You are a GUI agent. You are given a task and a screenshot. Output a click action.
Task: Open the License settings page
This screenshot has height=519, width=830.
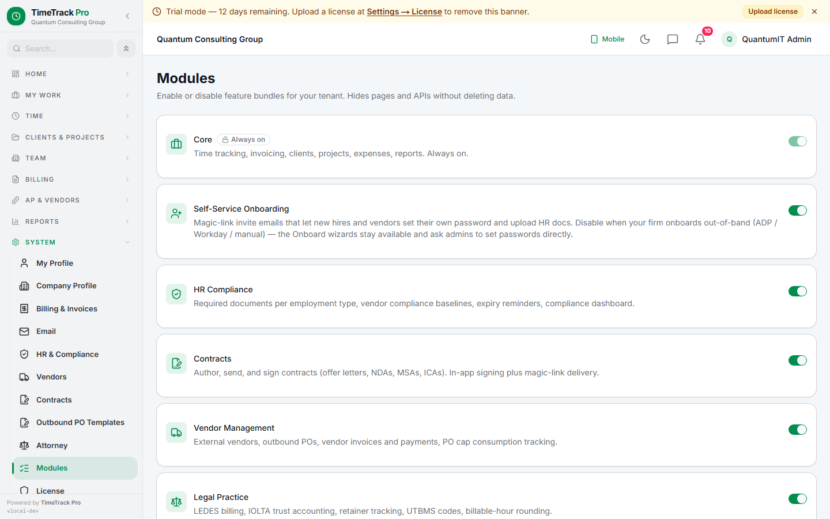(x=75, y=490)
